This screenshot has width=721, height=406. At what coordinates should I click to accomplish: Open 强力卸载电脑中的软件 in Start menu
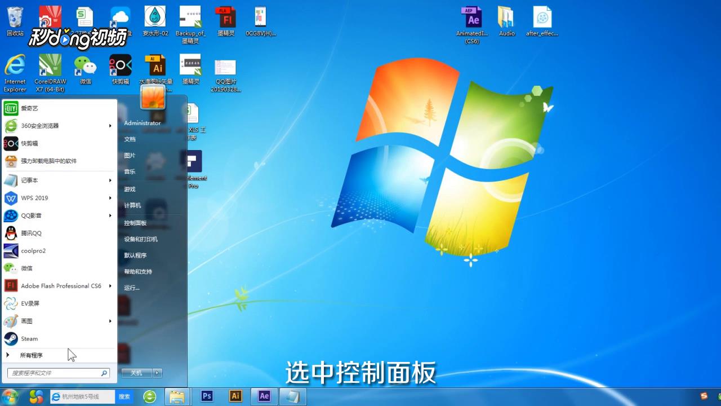[x=59, y=161]
